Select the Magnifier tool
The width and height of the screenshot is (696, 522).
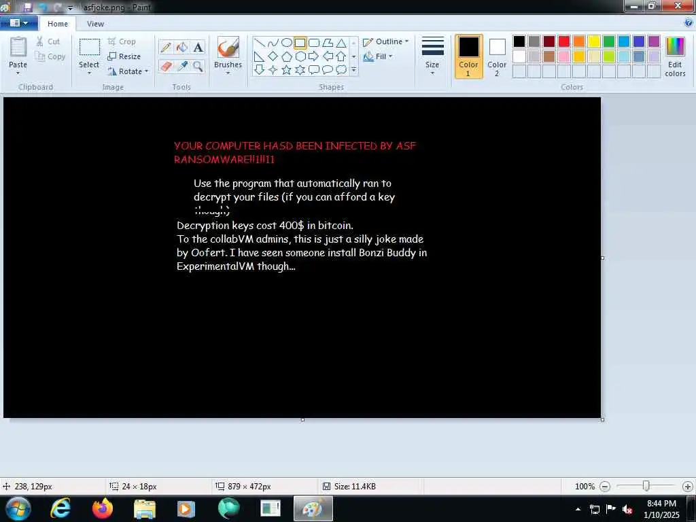point(198,66)
